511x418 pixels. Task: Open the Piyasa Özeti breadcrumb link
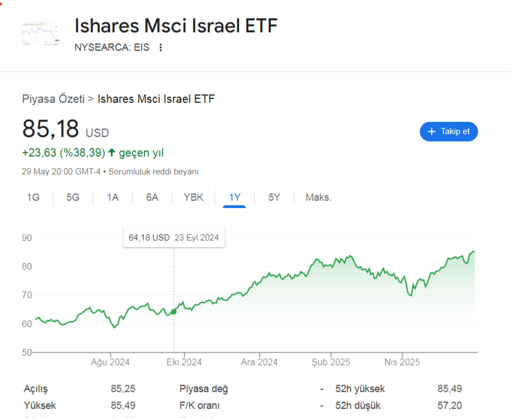point(53,98)
